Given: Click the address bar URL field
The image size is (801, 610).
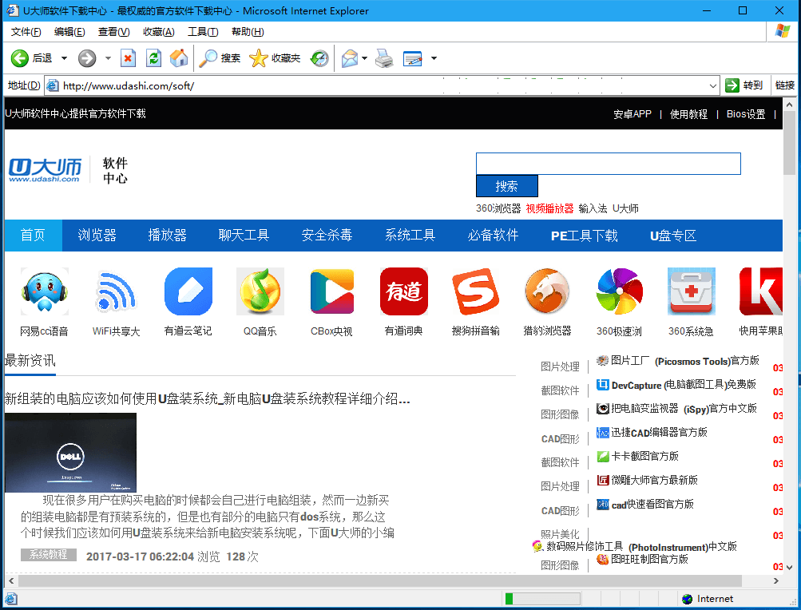Looking at the screenshot, I should pos(375,85).
